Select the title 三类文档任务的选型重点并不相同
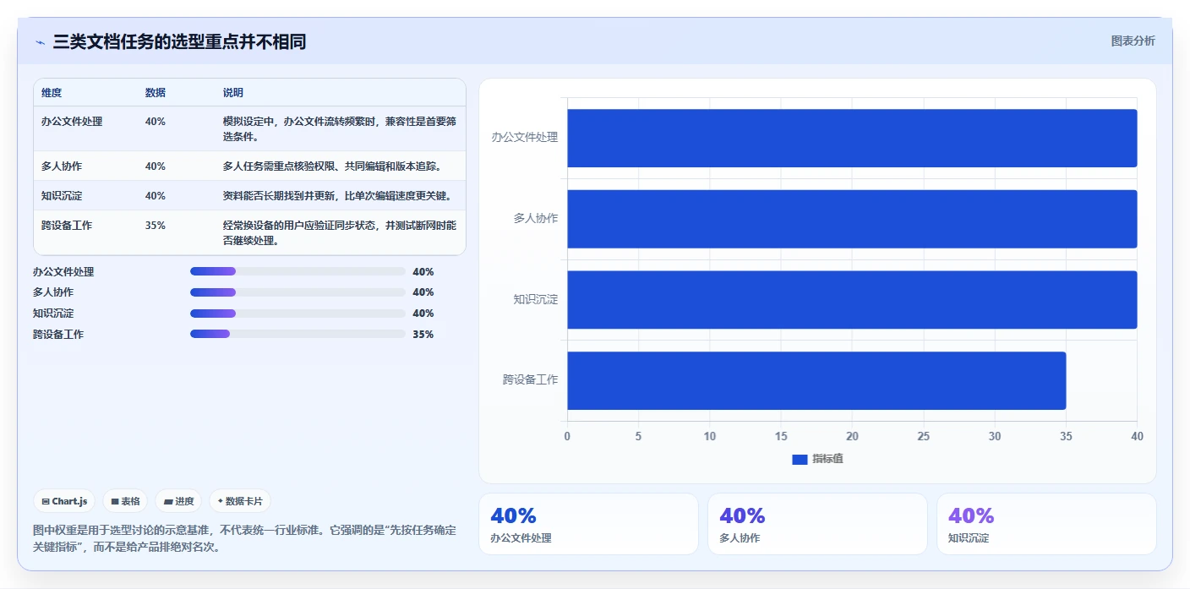The width and height of the screenshot is (1190, 589). click(179, 42)
